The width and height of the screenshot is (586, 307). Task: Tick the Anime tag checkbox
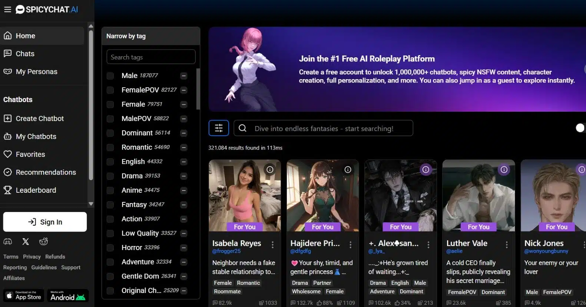click(110, 190)
